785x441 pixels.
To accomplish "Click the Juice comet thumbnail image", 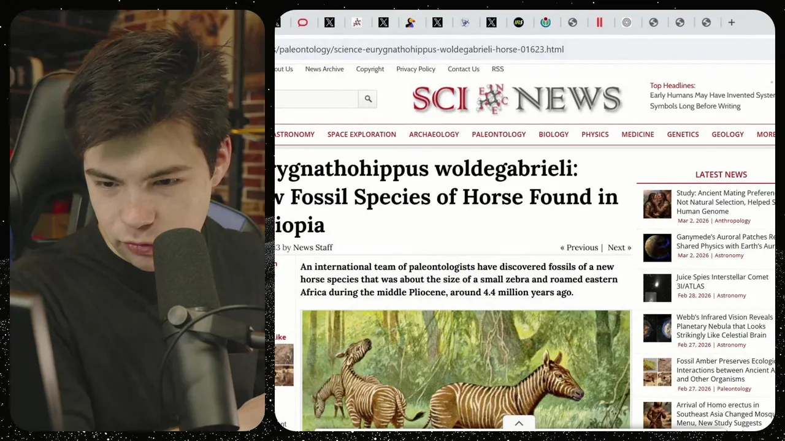I will tap(657, 288).
